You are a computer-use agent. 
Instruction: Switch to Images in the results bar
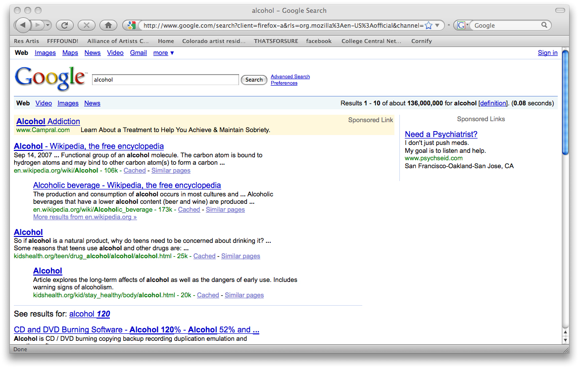[68, 103]
